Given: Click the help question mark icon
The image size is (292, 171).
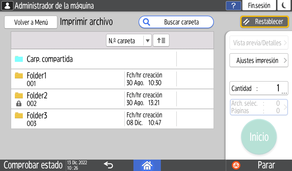Looking at the screenshot, I should pos(233,6).
